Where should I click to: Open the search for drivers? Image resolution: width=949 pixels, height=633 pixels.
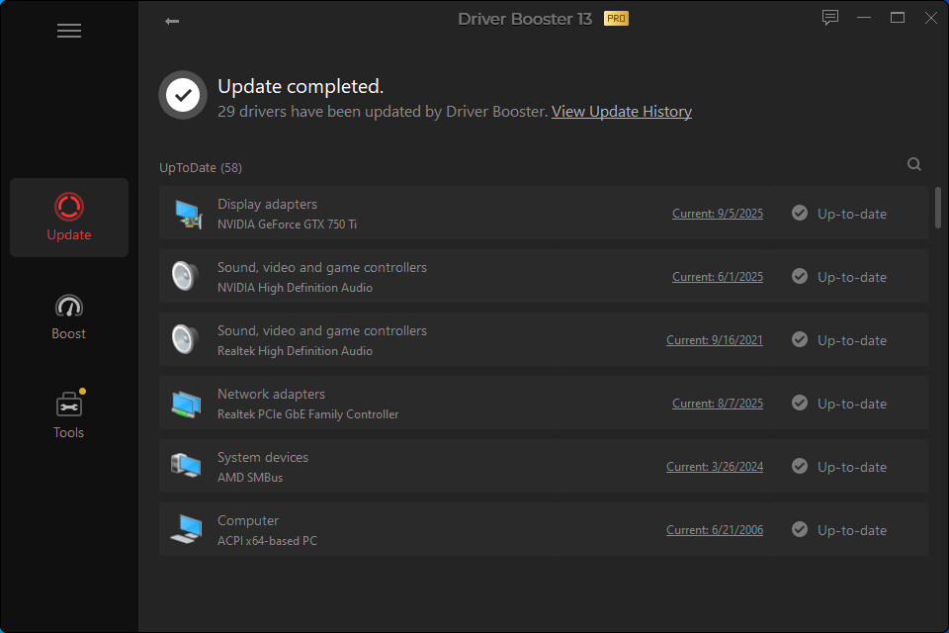[x=913, y=163]
